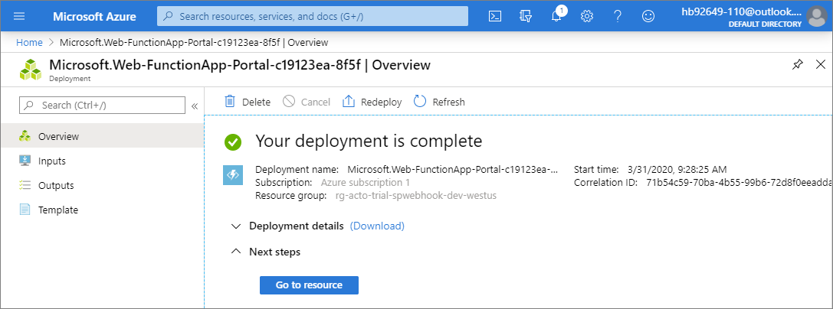Click the Microsoft Azure logo text
Viewport: 833px width, 309px height.
(94, 16)
